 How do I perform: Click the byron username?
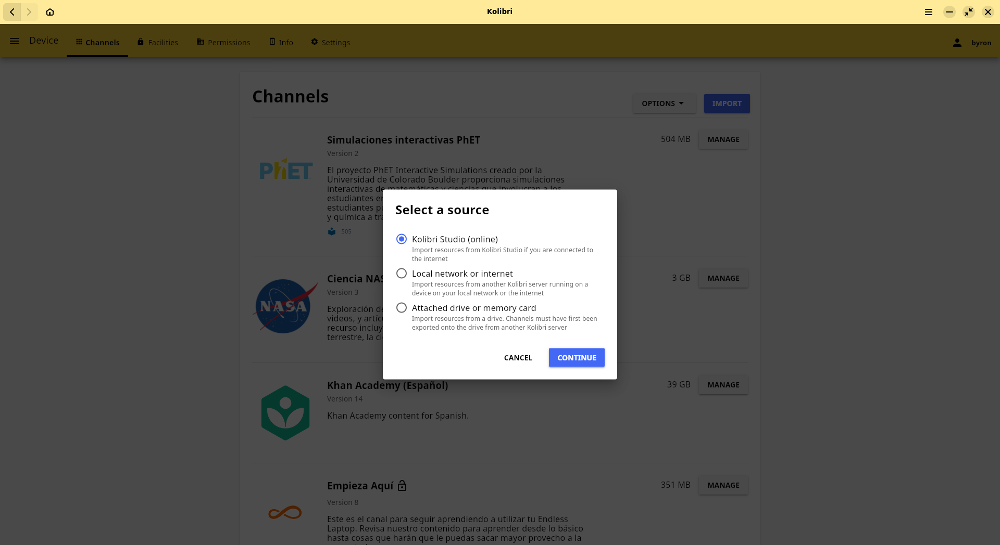[x=981, y=43]
